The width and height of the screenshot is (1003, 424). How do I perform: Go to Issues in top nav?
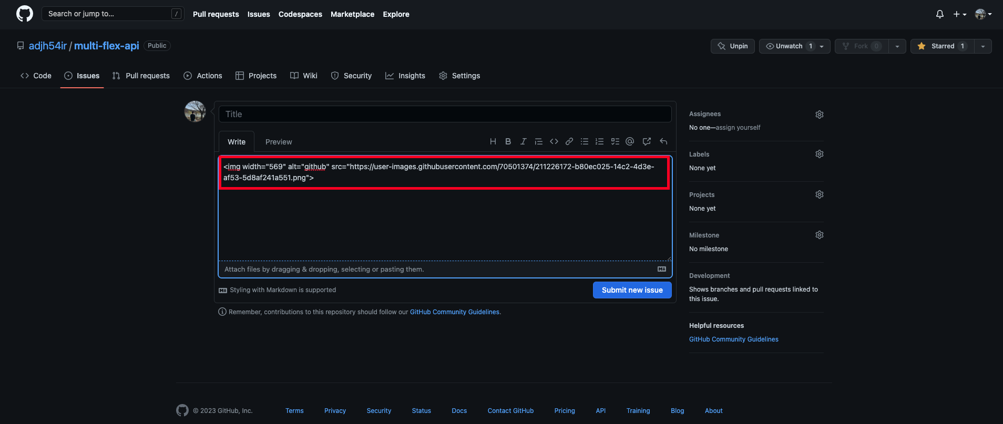click(x=259, y=14)
